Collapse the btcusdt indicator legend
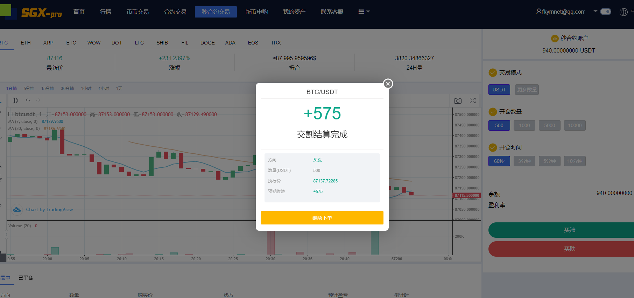Viewport: 634px width, 298px height. point(11,114)
